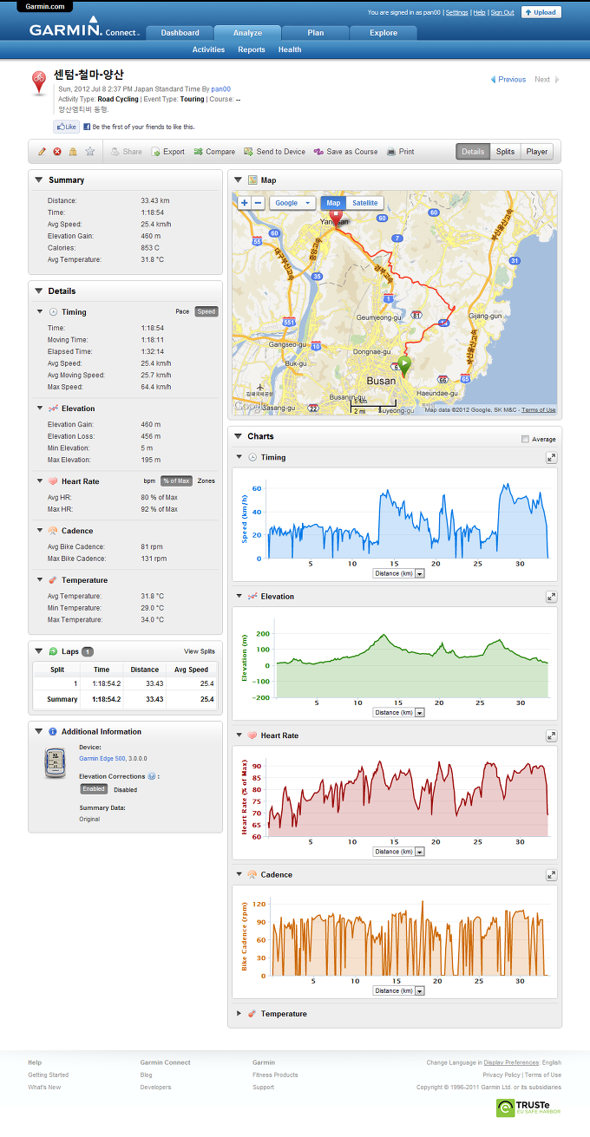Open the Reports submenu item

[x=252, y=49]
